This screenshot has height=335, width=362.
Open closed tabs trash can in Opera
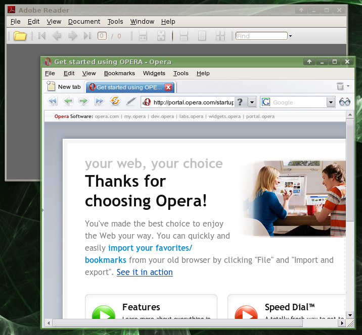point(340,86)
